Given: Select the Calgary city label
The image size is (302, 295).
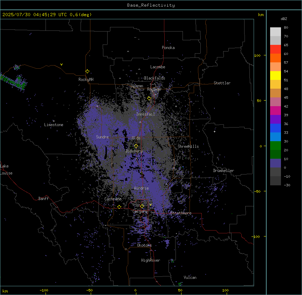Looking at the screenshot, I should click(x=140, y=211).
